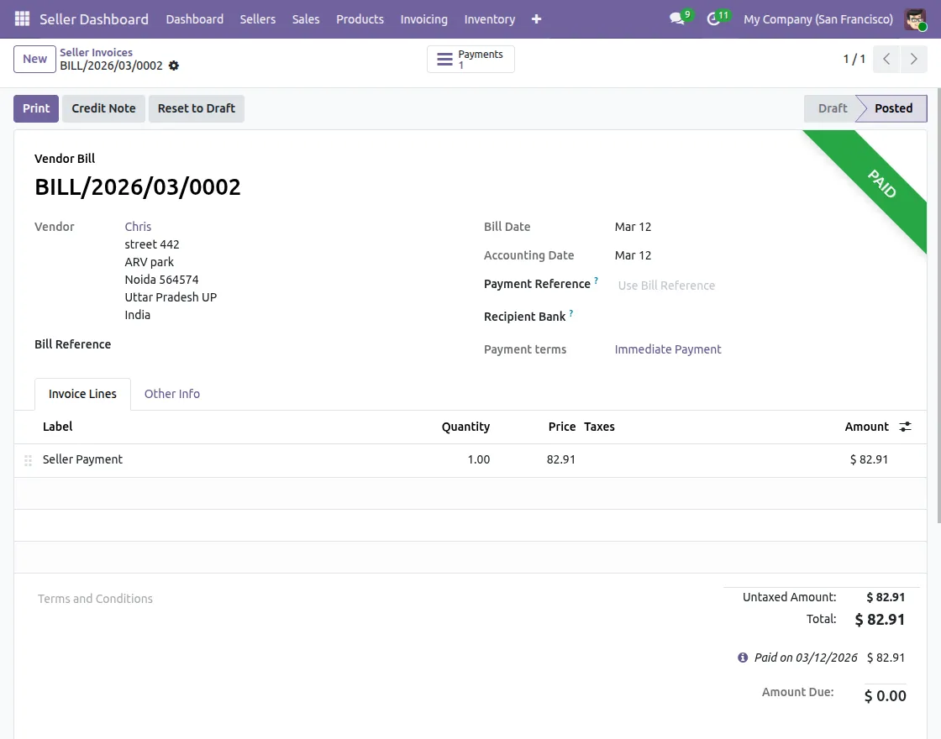941x739 pixels.
Task: Open the apps grid home menu
Action: point(22,18)
